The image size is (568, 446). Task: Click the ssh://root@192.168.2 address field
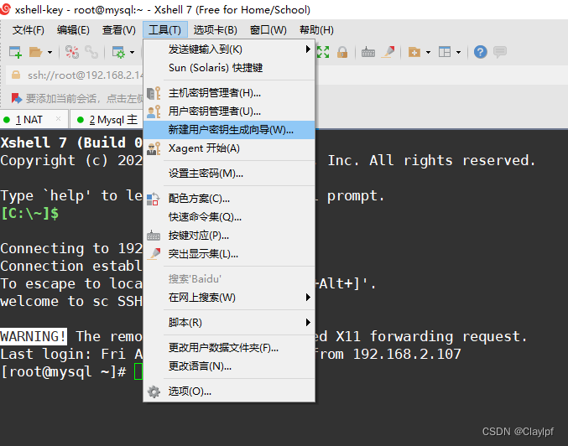point(85,75)
